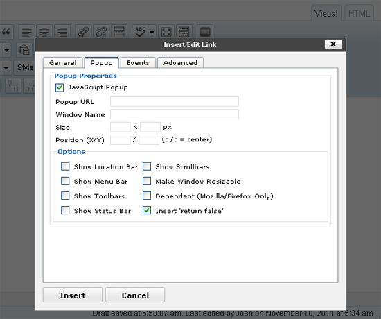Viewport: 381px width, 319px height.
Task: Click the Options group heading
Action: click(x=71, y=152)
